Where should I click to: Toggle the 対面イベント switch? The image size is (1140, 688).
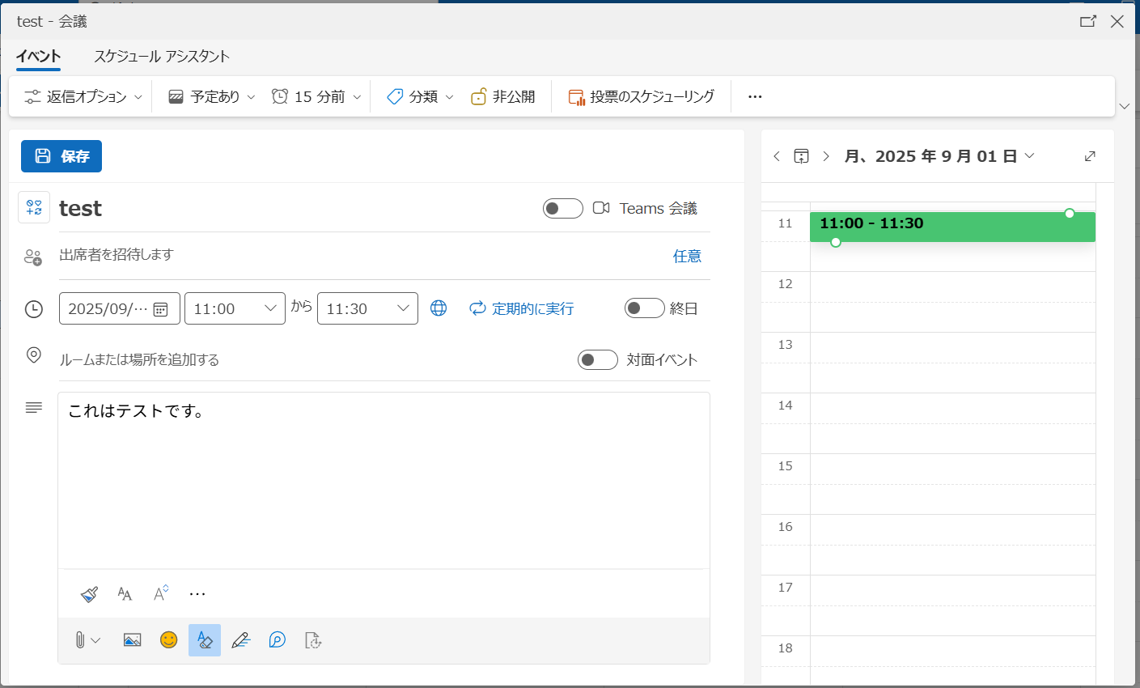(598, 359)
